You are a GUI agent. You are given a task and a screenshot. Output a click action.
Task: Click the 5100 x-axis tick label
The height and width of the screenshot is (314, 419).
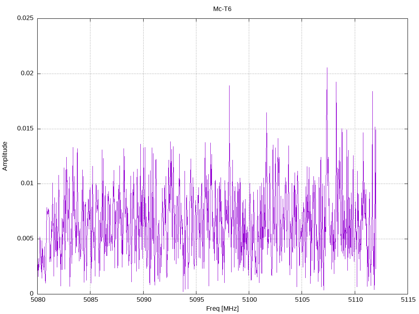pos(249,300)
